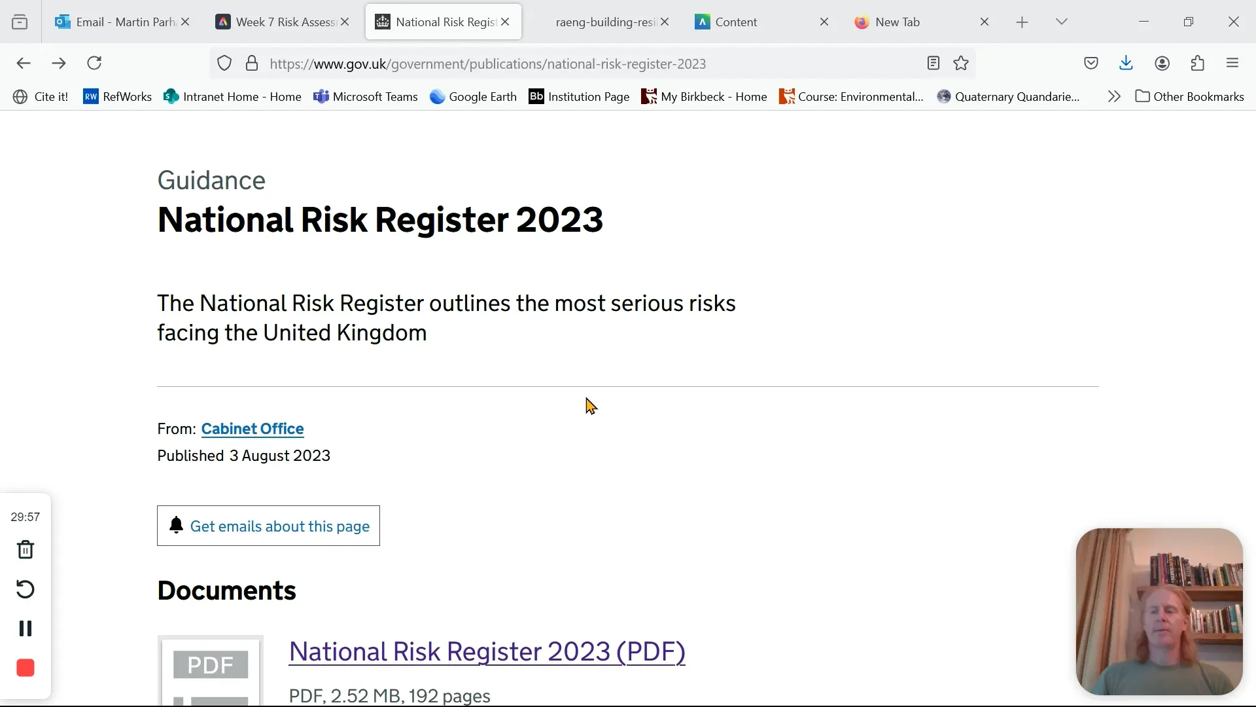The height and width of the screenshot is (707, 1256).
Task: Open the Firefox account profile icon
Action: [x=1162, y=63]
